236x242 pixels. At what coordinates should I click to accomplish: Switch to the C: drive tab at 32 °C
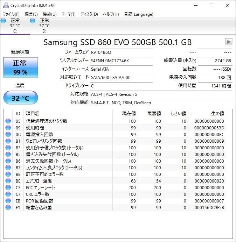15,26
